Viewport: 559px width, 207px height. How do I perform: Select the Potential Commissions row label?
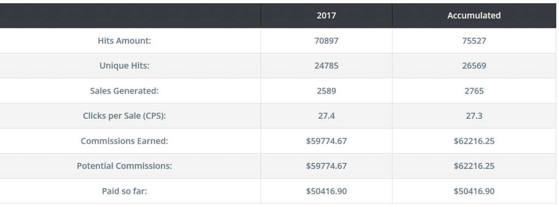[124, 166]
